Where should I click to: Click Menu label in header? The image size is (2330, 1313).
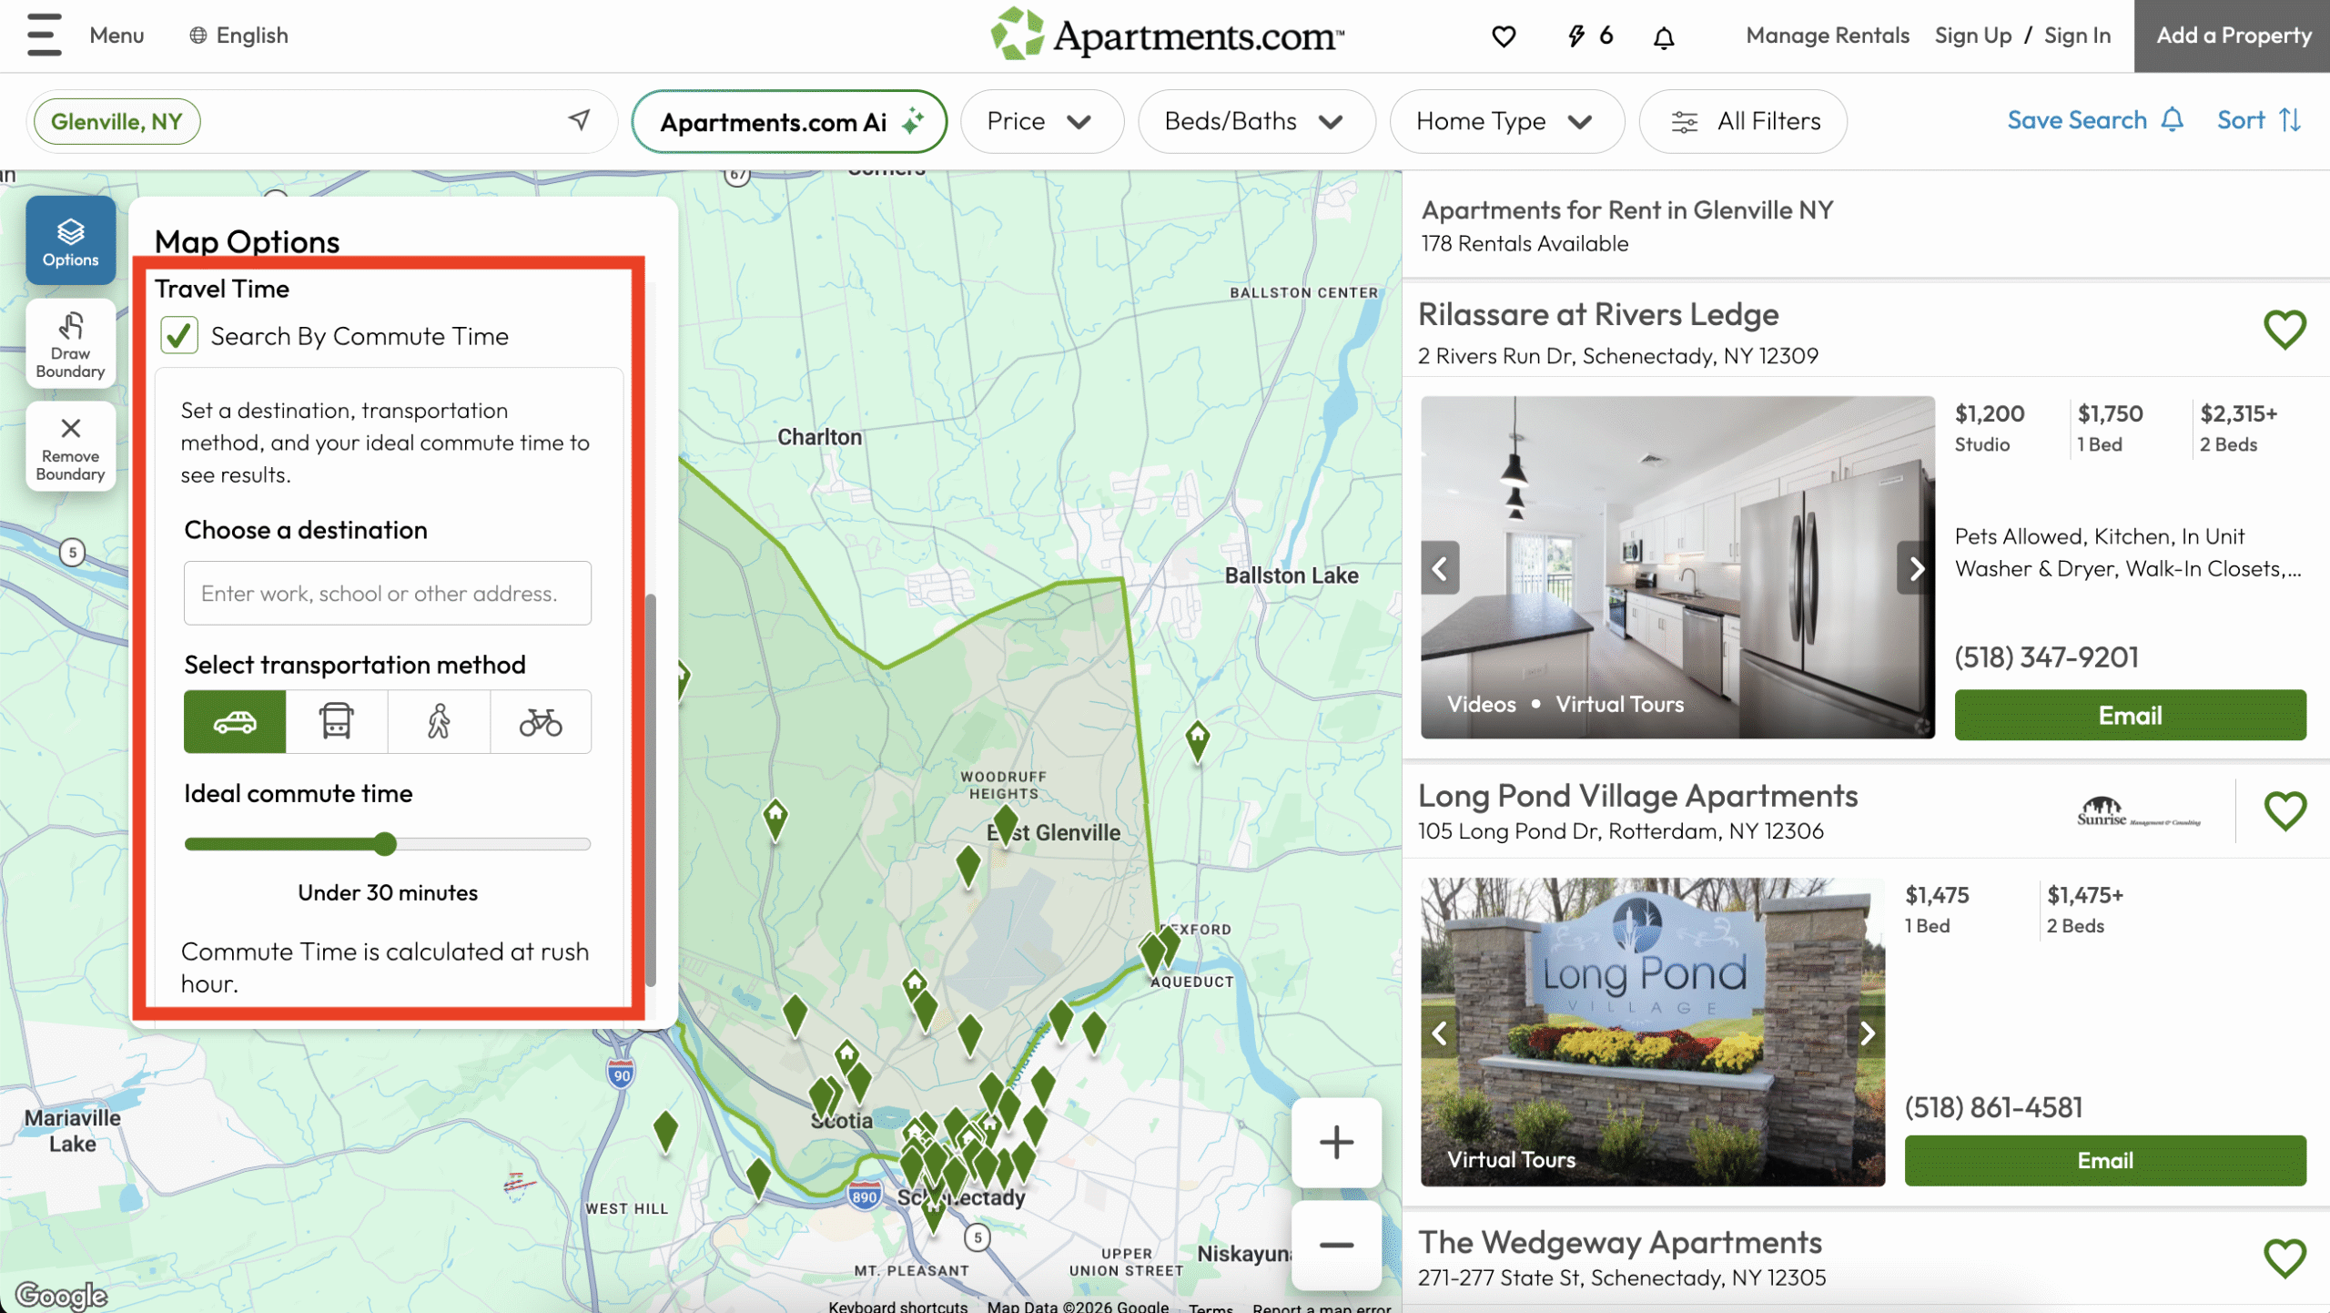click(x=116, y=36)
